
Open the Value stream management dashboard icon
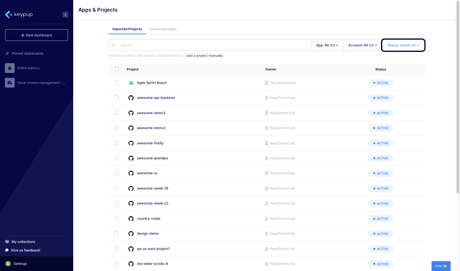(x=10, y=83)
